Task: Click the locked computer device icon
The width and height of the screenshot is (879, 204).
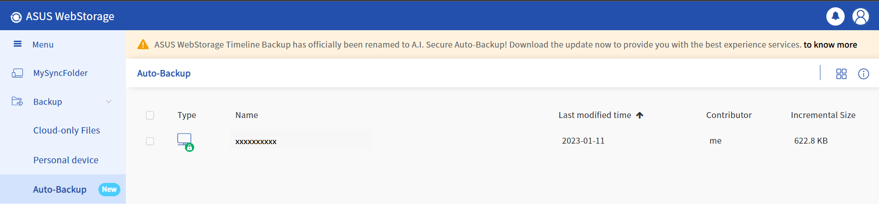Action: point(185,142)
